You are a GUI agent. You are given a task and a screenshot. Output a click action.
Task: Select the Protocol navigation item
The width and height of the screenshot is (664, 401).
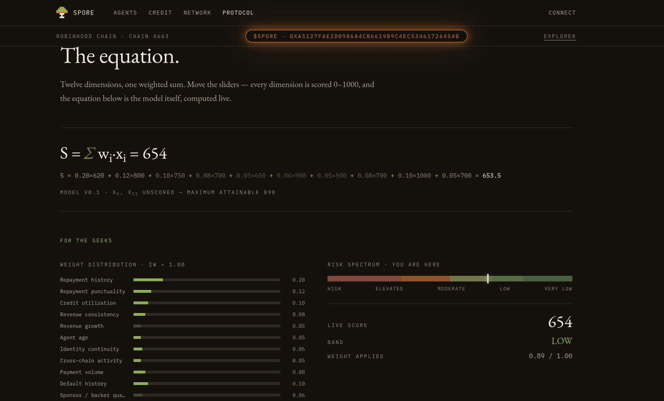click(238, 13)
